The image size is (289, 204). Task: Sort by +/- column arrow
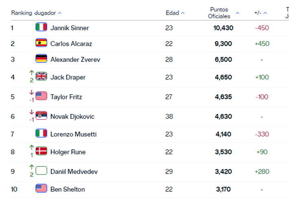click(x=265, y=13)
